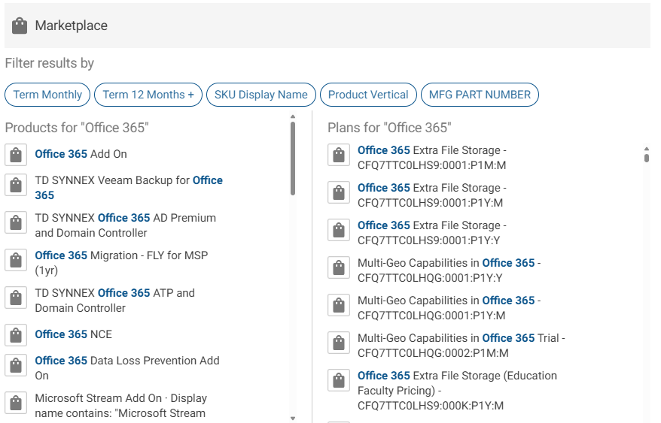Select plan Extra File Storage CFQ7TTC0LHS9:0001:P1Y:Y
Screen dimensions: 661x423
coord(432,233)
